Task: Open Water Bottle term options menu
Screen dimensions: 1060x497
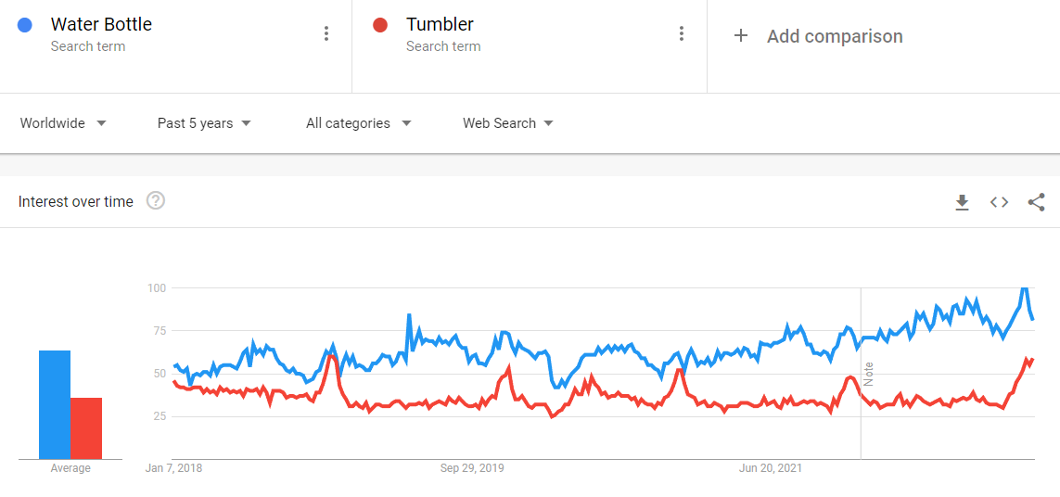Action: point(326,33)
